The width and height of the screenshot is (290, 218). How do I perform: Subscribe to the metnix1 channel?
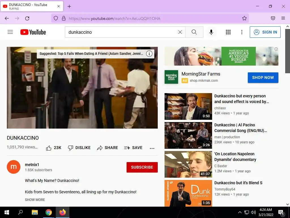point(142,167)
